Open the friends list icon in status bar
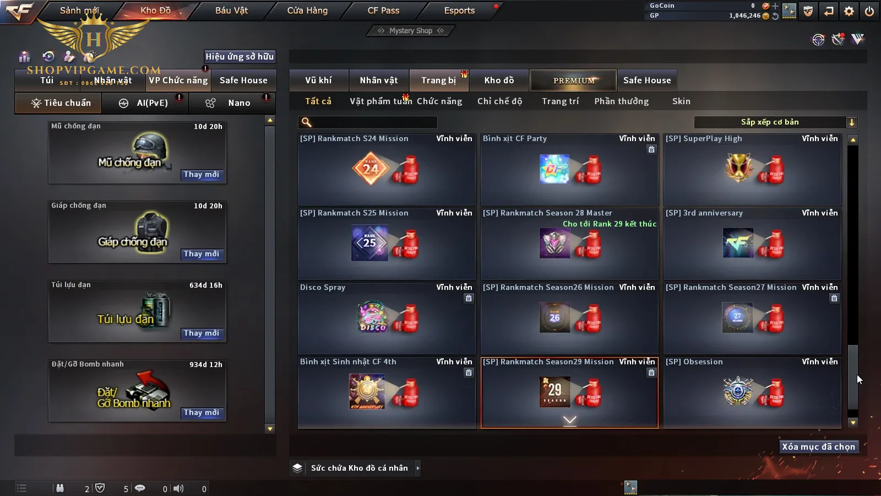This screenshot has width=881, height=496. pos(60,488)
